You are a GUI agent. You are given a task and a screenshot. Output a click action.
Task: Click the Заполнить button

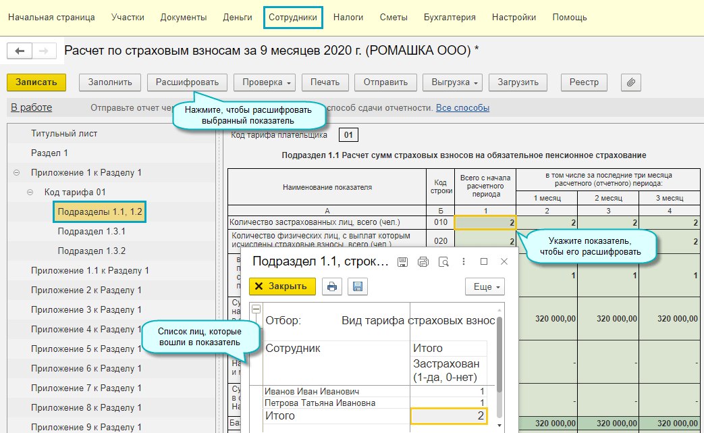point(110,82)
